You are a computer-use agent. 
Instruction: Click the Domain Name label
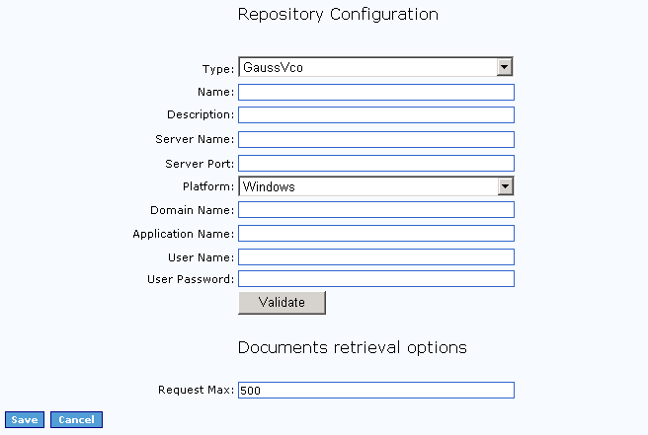[x=193, y=210]
